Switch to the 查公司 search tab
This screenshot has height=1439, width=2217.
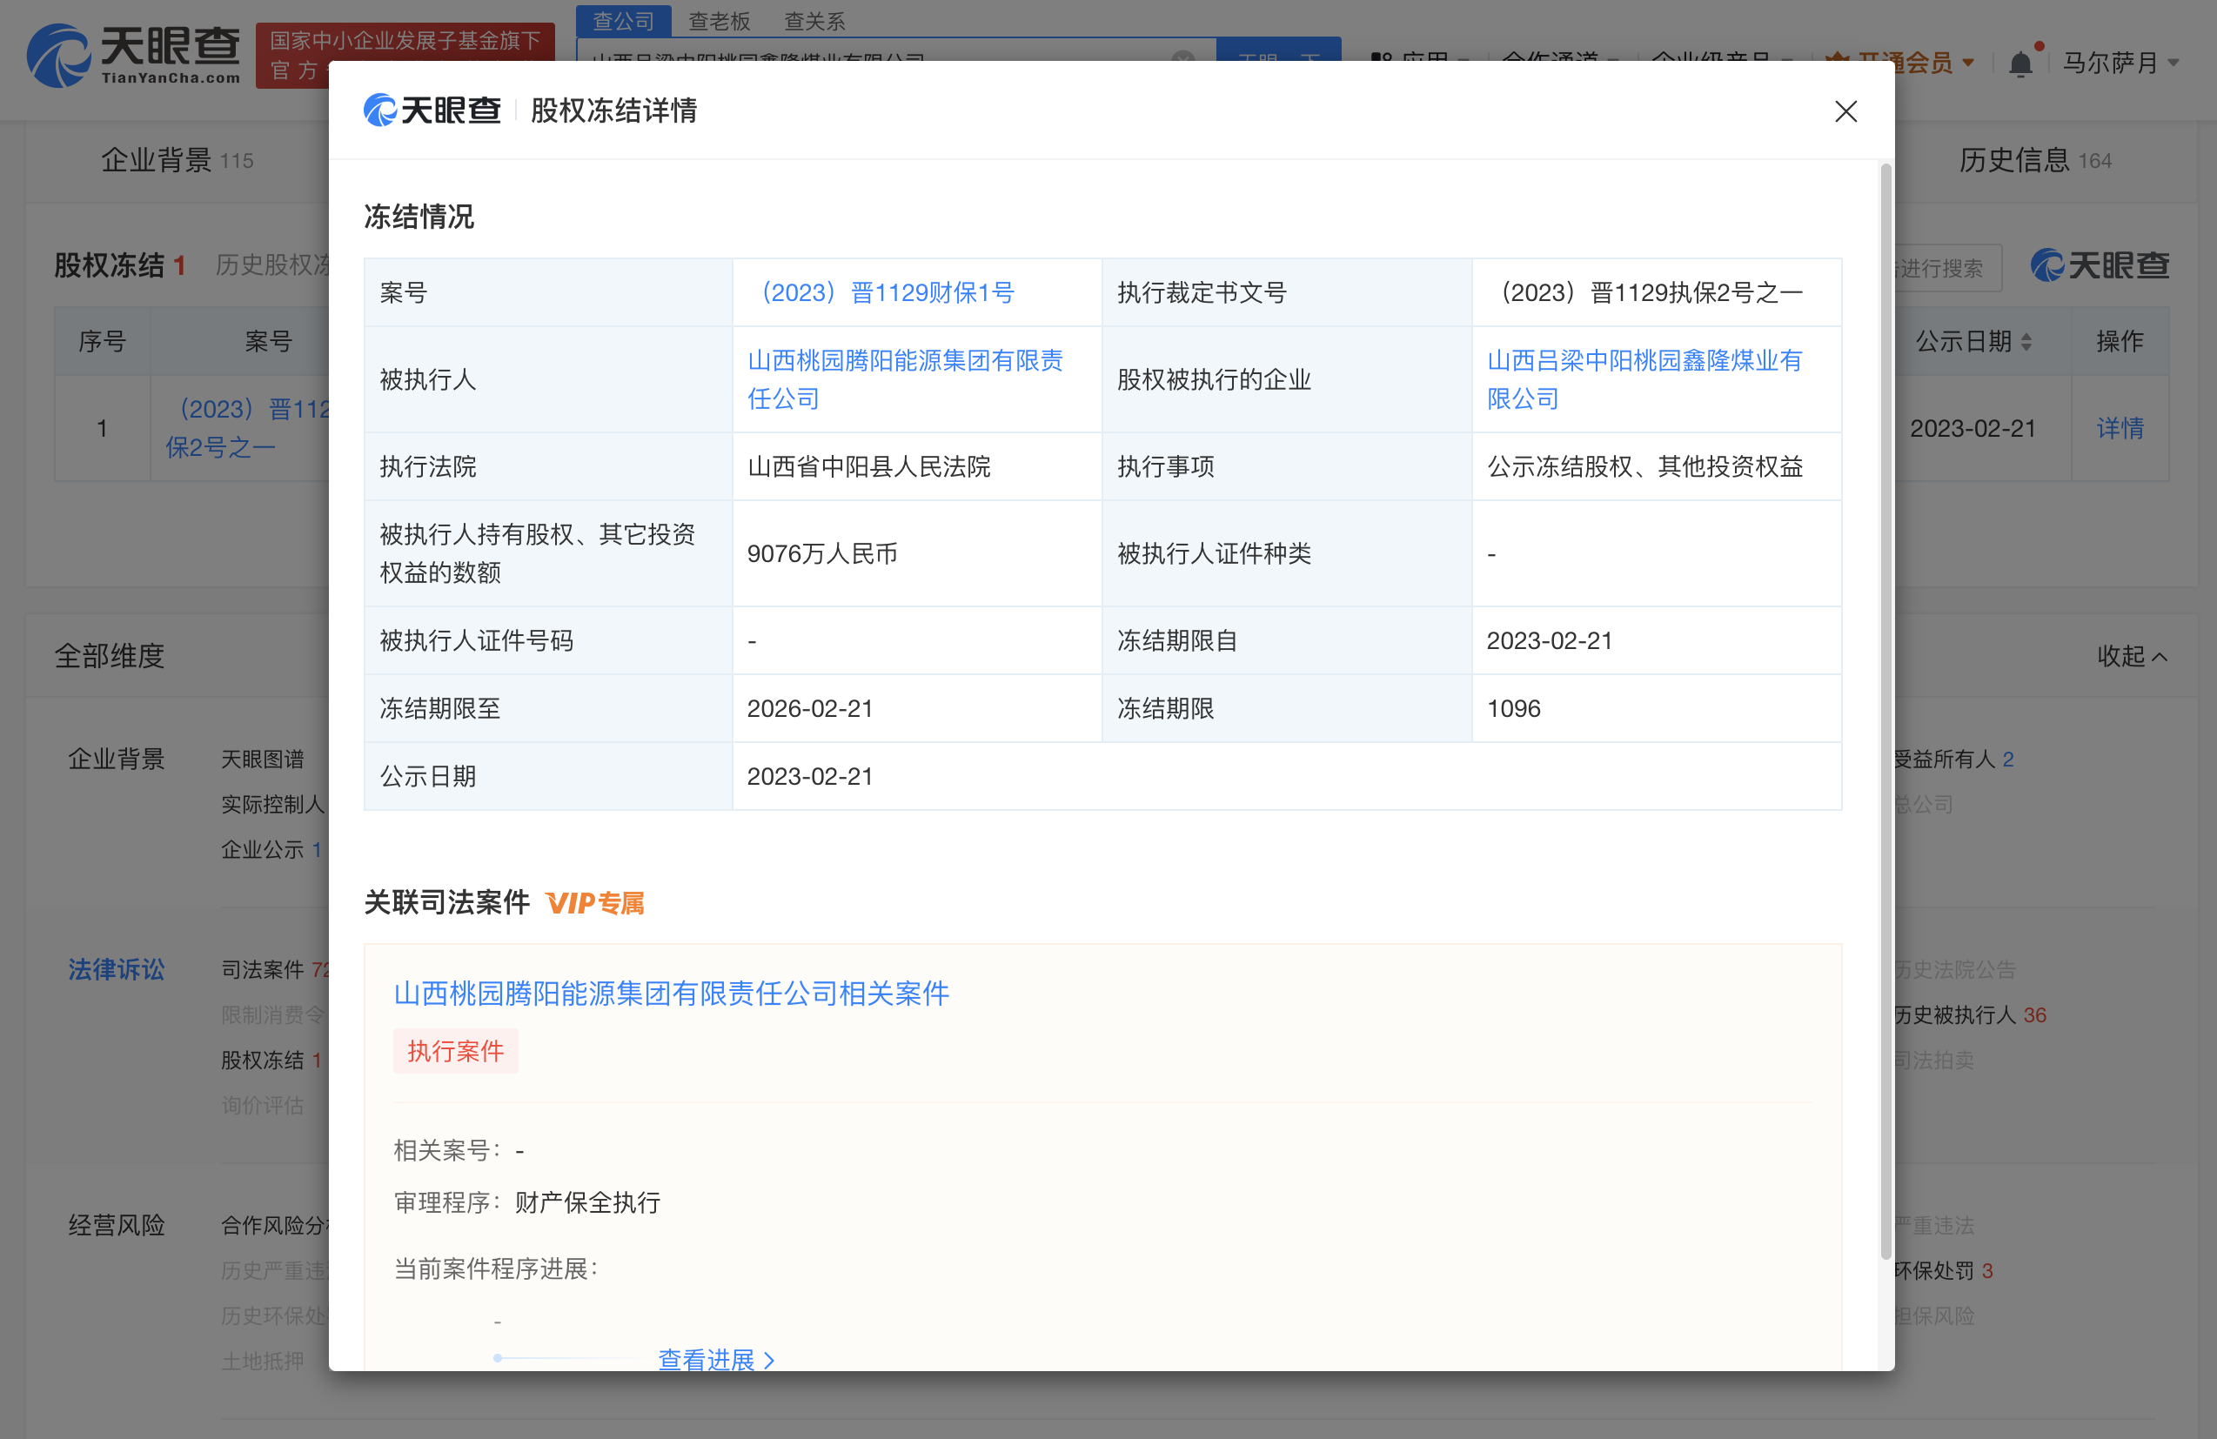click(x=623, y=21)
